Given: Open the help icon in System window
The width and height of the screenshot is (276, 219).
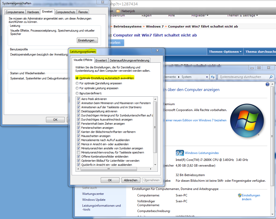Looking at the screenshot, I should 267,84.
